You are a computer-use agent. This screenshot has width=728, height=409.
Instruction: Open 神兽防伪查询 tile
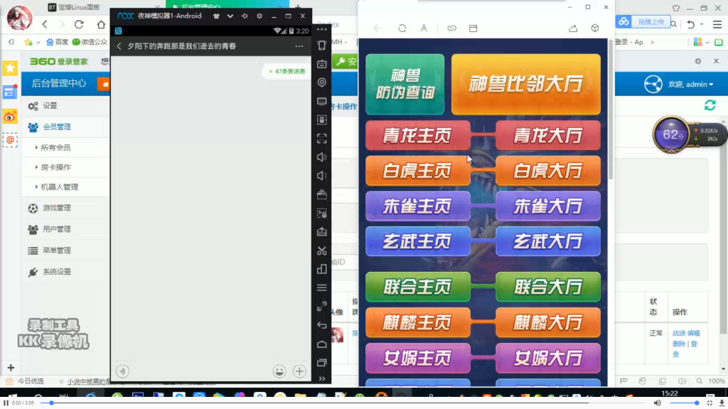point(405,84)
